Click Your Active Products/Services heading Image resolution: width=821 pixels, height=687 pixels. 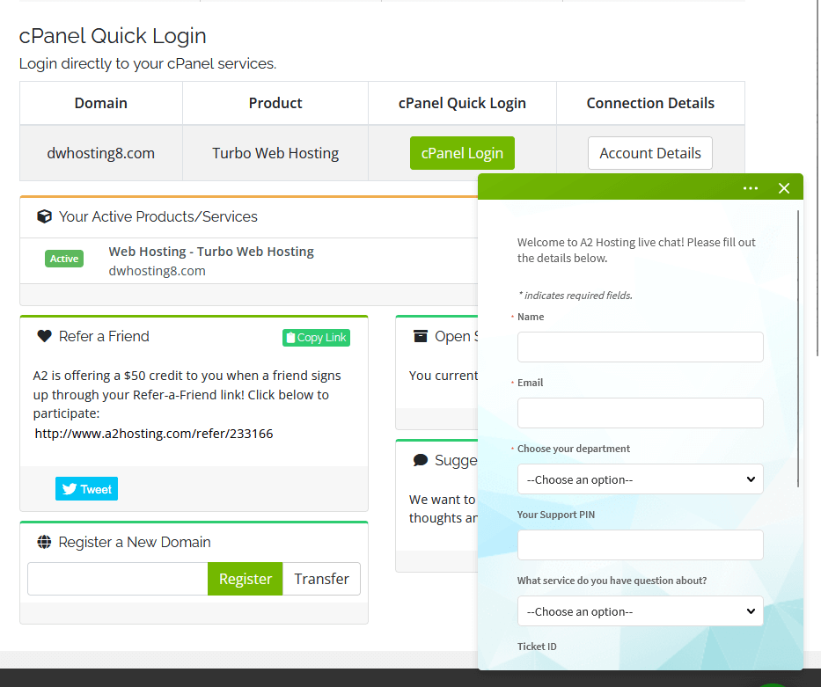(x=158, y=216)
